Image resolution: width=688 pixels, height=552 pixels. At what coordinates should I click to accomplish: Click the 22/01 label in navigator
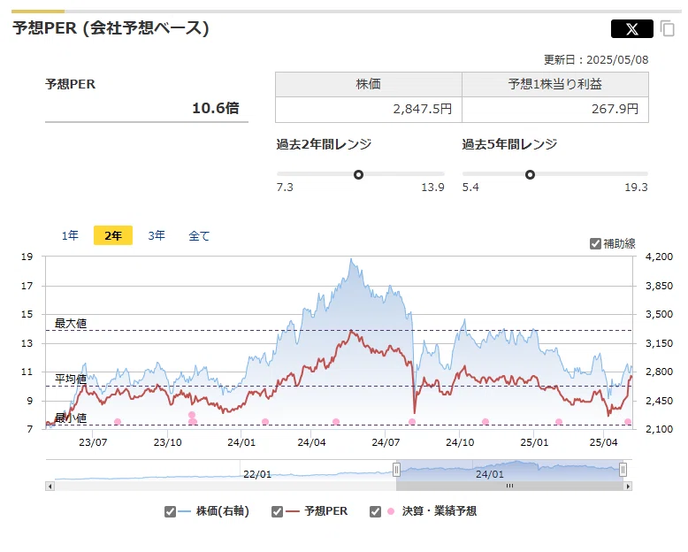pos(257,474)
